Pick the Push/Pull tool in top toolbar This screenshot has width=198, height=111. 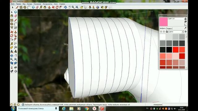point(49,7)
